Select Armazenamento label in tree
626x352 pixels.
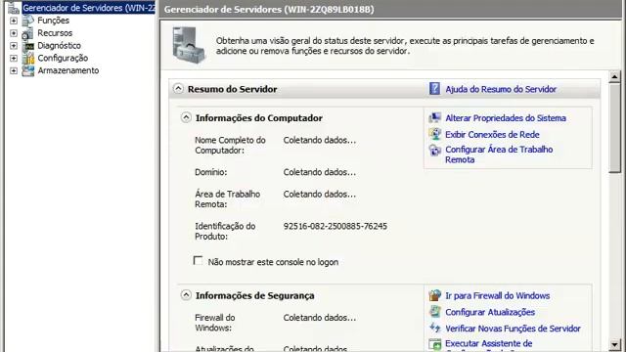pos(68,70)
